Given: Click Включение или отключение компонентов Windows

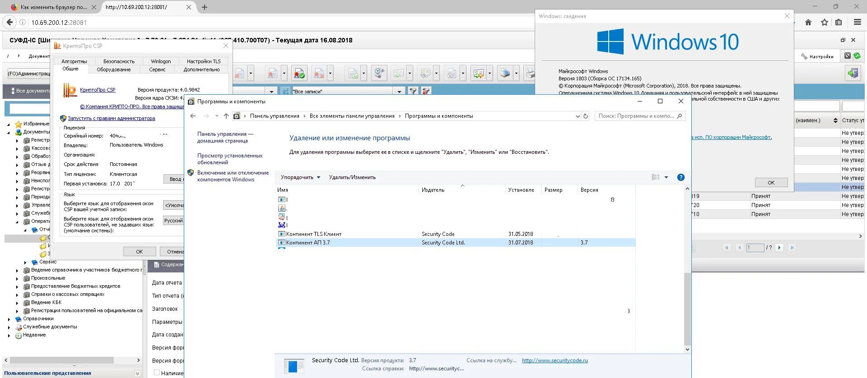Looking at the screenshot, I should click(x=233, y=176).
